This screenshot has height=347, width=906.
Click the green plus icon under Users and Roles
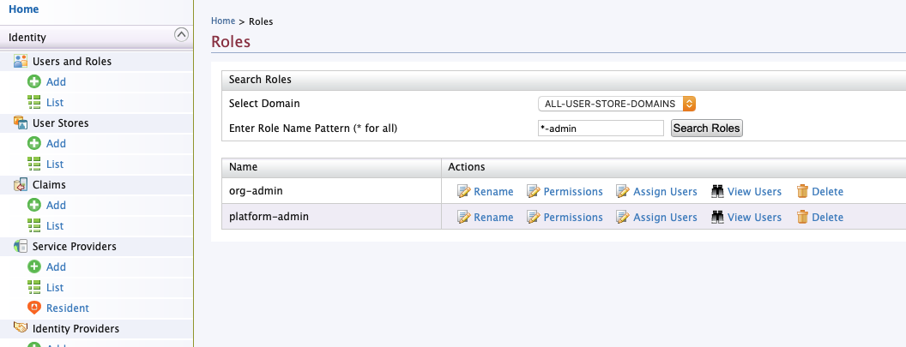[x=34, y=81]
